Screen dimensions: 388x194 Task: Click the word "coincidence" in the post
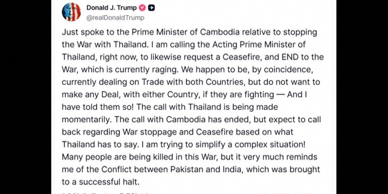289,69
